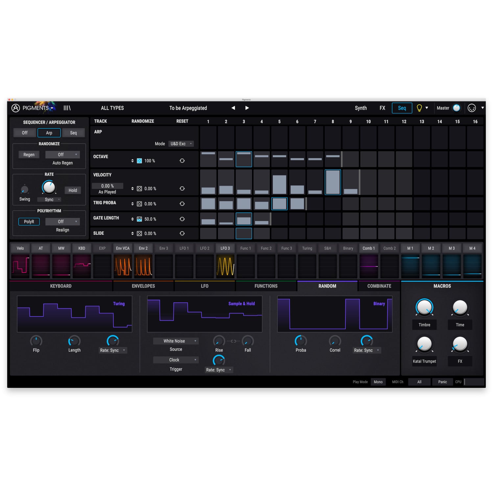This screenshot has width=493, height=493.
Task: Reset the Trig Proba track with its icon
Action: 182,204
